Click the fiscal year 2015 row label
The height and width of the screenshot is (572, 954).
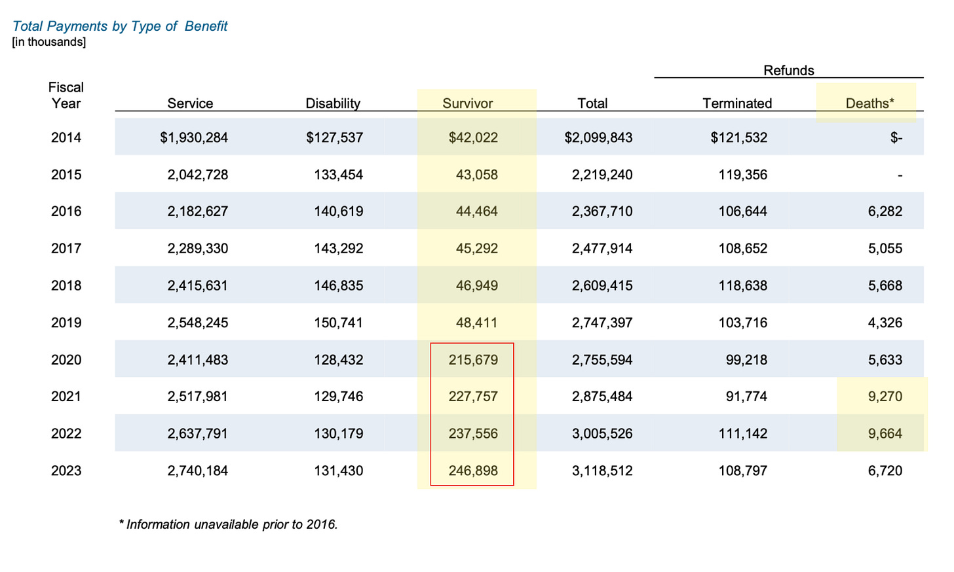pos(66,175)
